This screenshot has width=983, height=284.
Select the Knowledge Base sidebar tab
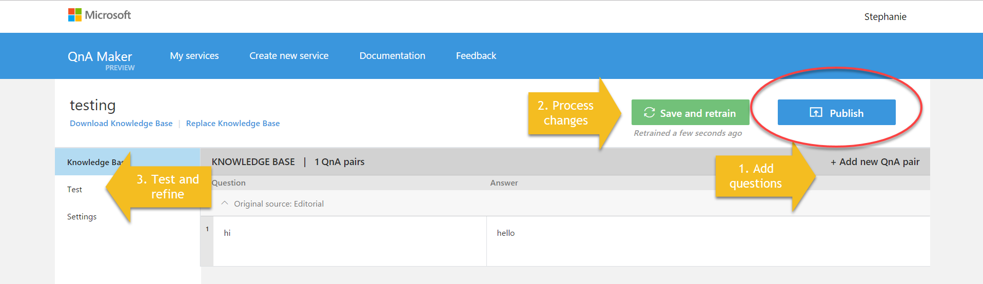coord(127,162)
